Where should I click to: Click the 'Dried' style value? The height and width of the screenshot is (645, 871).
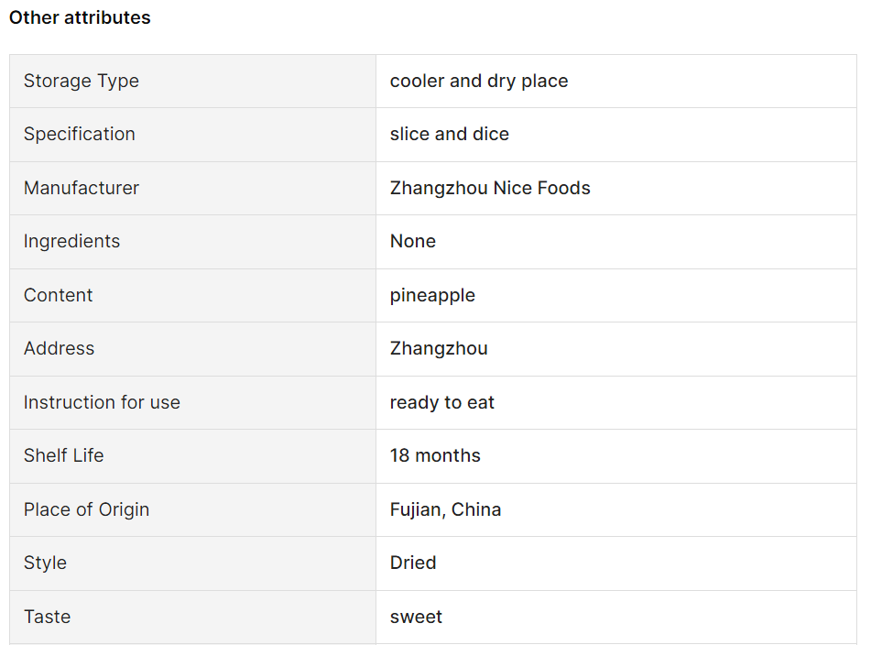413,563
